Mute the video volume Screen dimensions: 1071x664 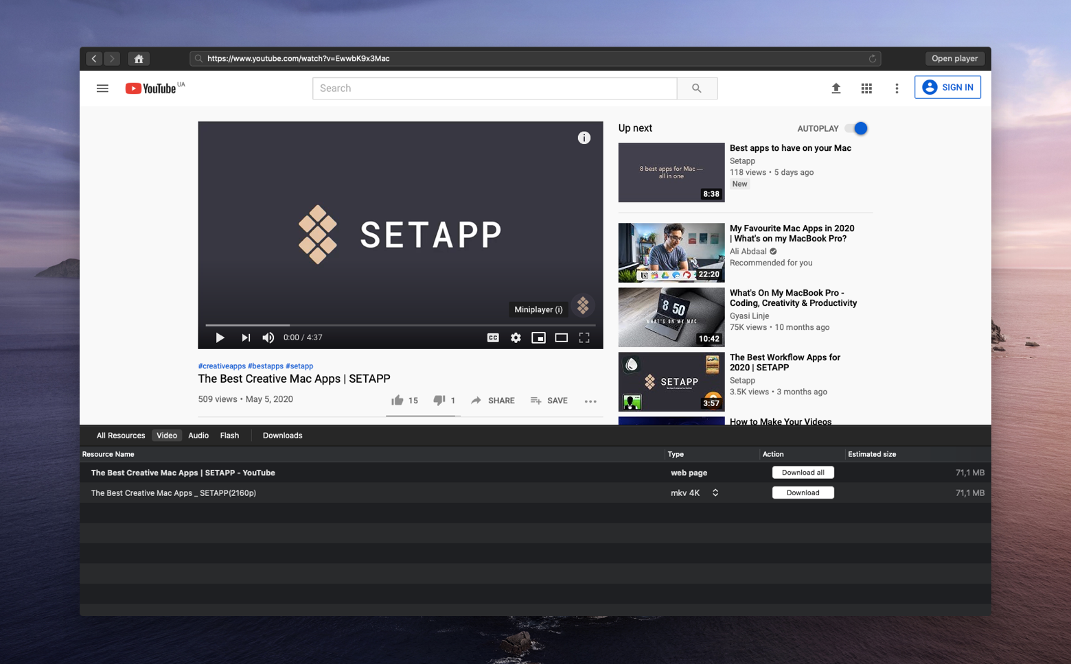(268, 337)
